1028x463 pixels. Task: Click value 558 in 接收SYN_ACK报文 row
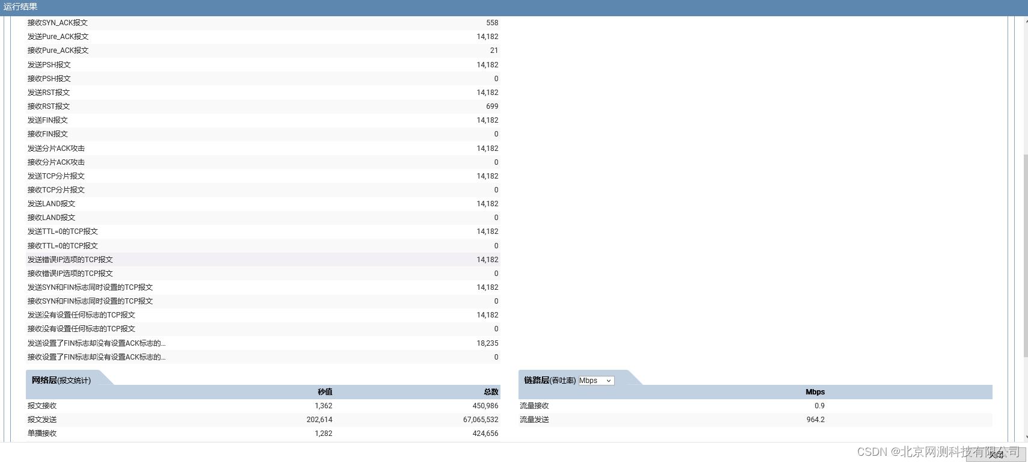coord(492,23)
